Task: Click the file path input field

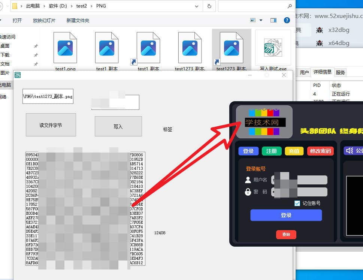Action: 48,96
